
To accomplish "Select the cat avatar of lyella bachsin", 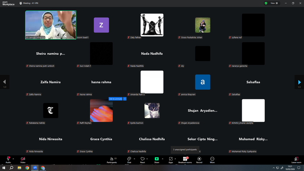I will [x=152, y=111].
